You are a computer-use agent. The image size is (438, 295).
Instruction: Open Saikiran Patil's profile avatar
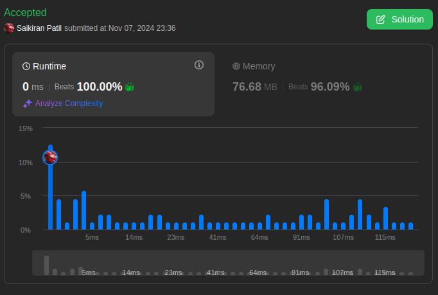(x=9, y=28)
